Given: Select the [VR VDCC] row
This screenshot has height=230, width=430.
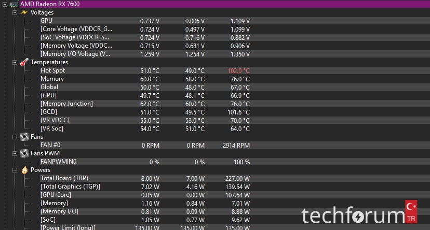Looking at the screenshot, I should 235,120.
